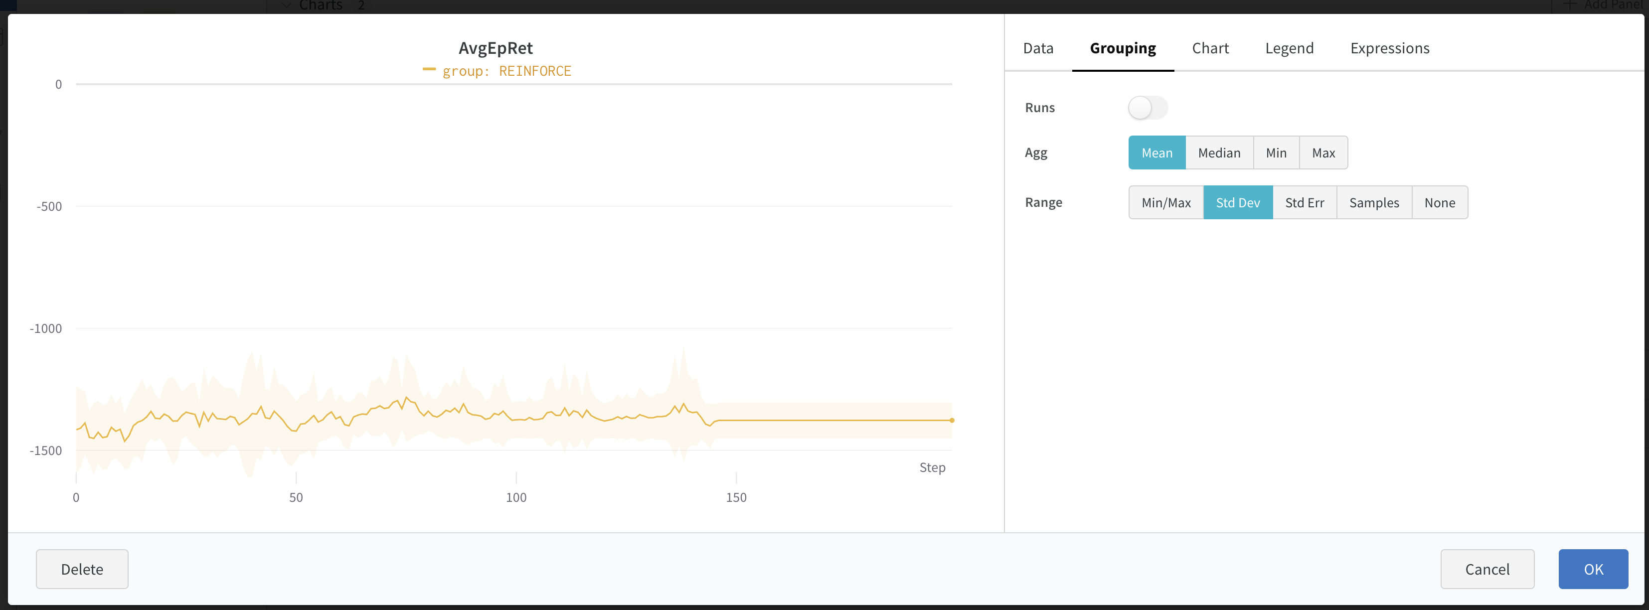The image size is (1649, 610).
Task: Click the chart line end point marker
Action: tap(951, 421)
